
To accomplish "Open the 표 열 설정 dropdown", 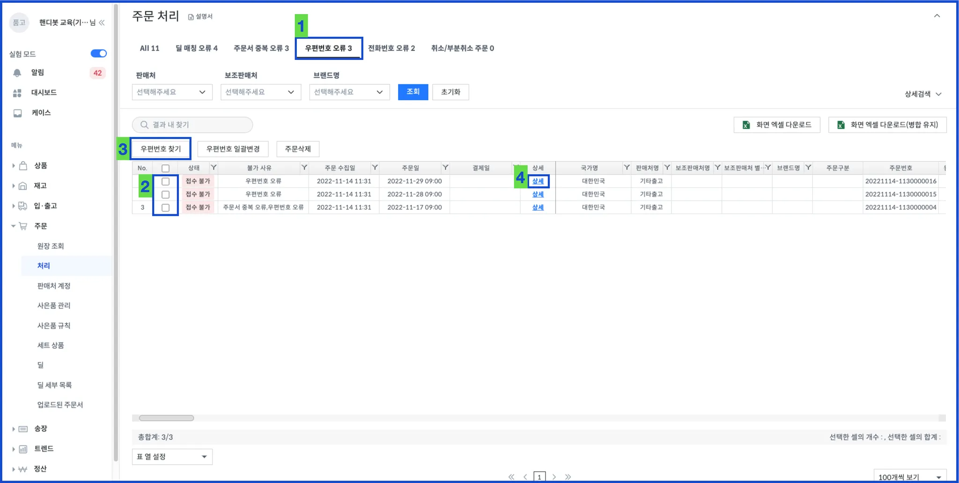I will [172, 457].
